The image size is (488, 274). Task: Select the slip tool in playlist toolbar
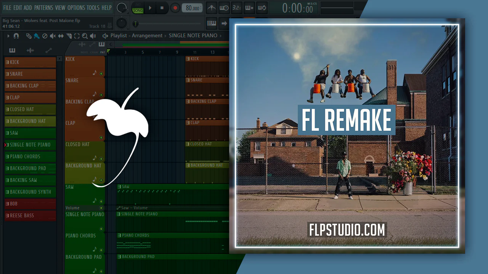point(61,36)
